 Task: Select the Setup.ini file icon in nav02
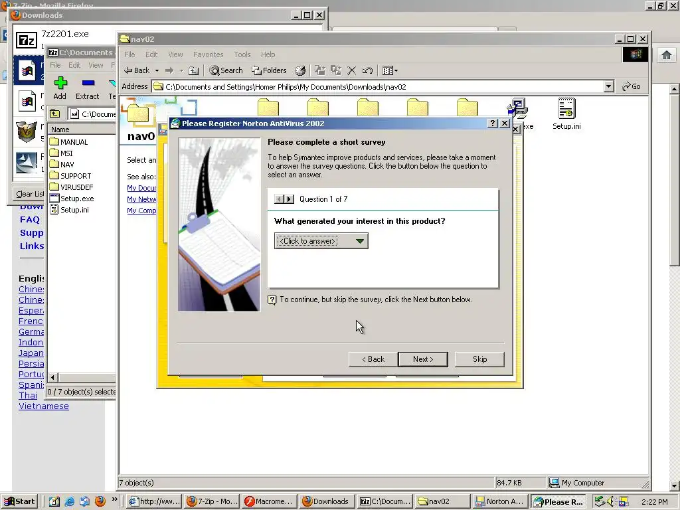566,114
